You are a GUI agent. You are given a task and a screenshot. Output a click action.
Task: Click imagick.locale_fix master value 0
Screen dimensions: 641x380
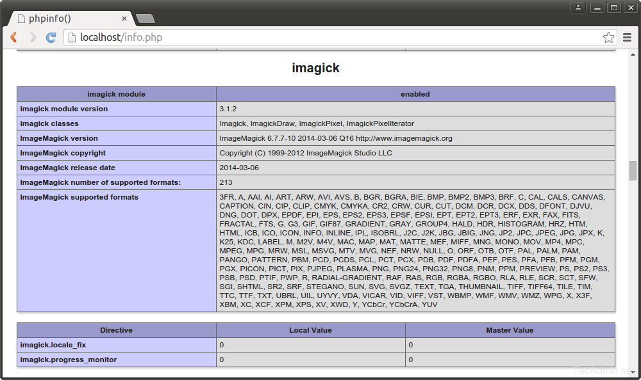[x=411, y=345]
